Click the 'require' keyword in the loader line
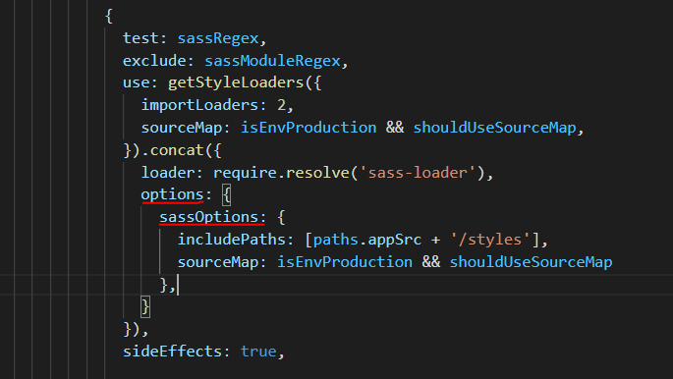The height and width of the screenshot is (379, 673). point(245,173)
